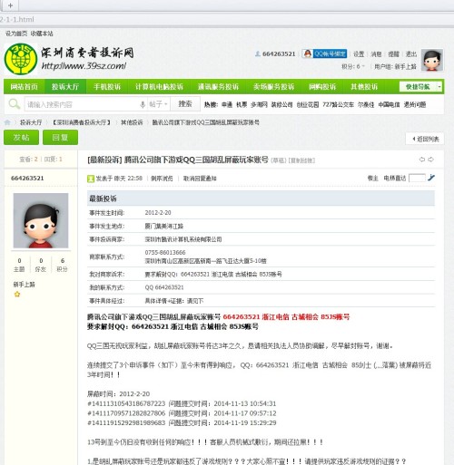Expand the 快捷导航 dropdown

[x=439, y=87]
